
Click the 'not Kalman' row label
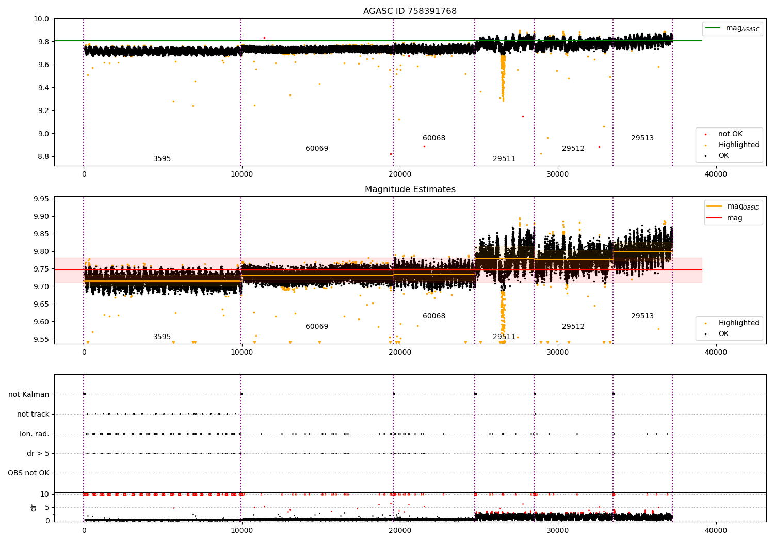tap(29, 394)
